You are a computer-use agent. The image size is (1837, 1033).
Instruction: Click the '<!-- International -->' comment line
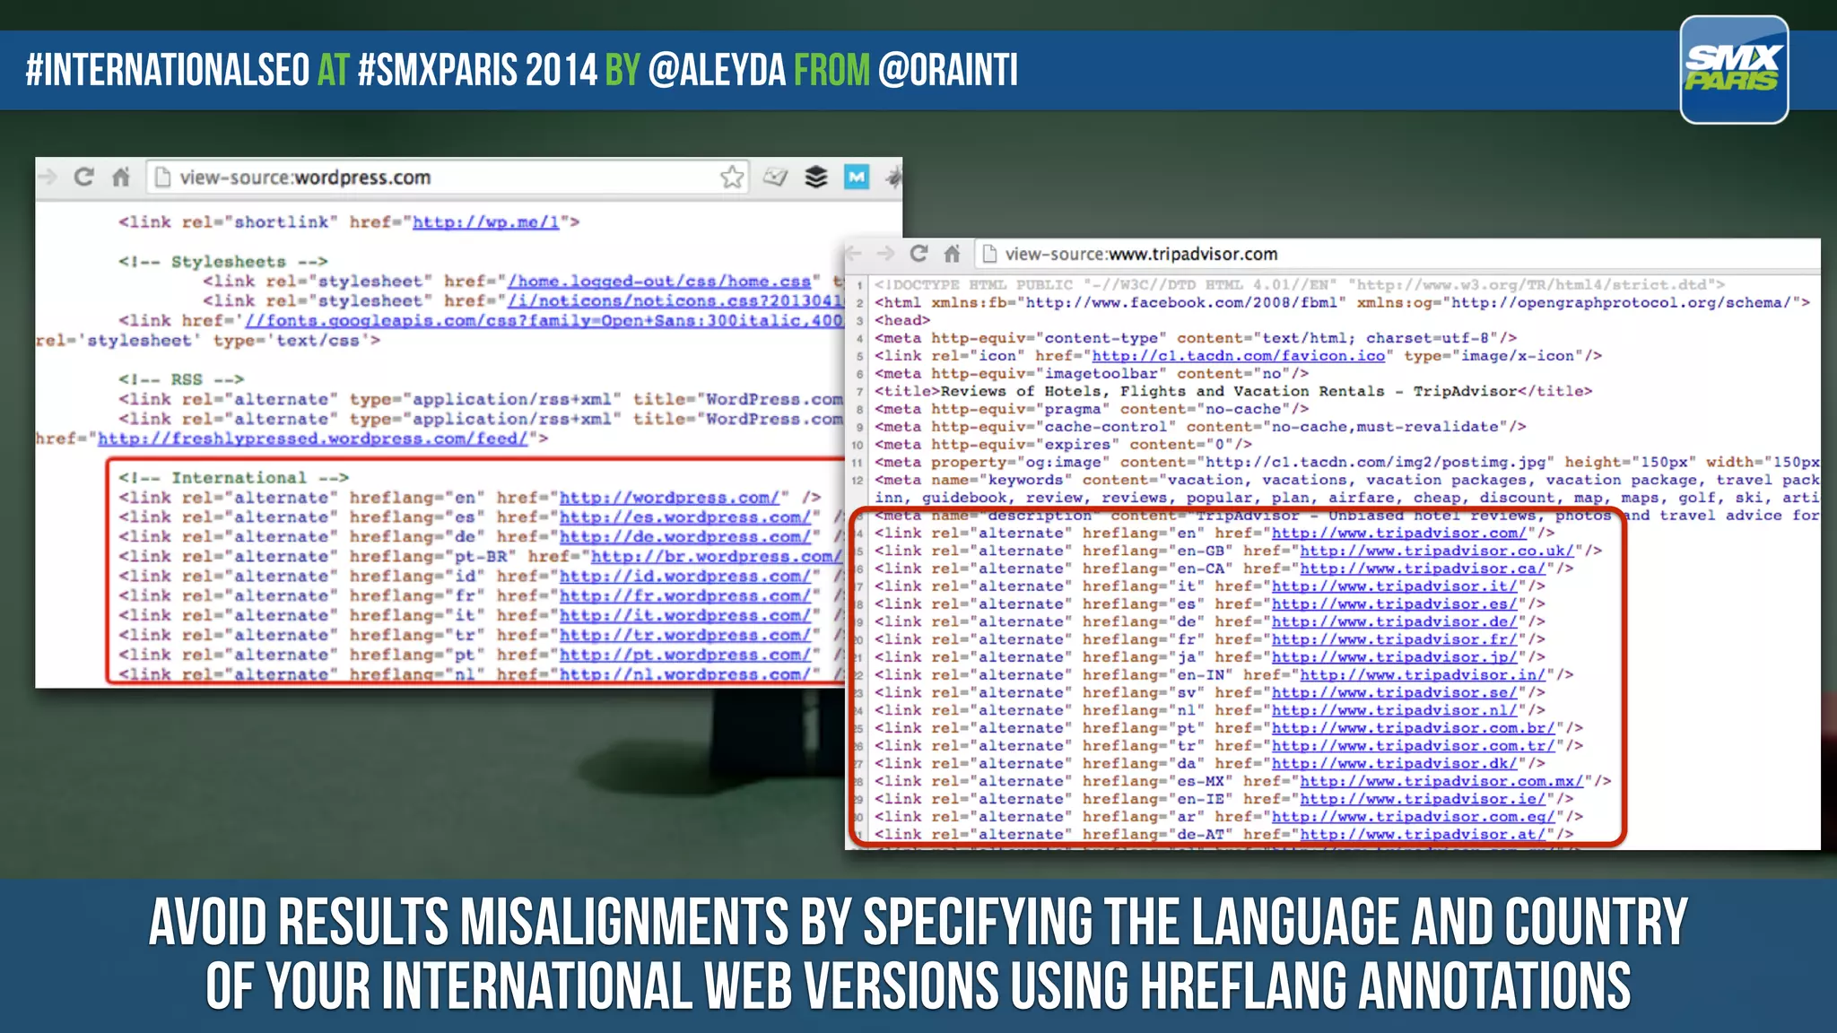point(233,478)
